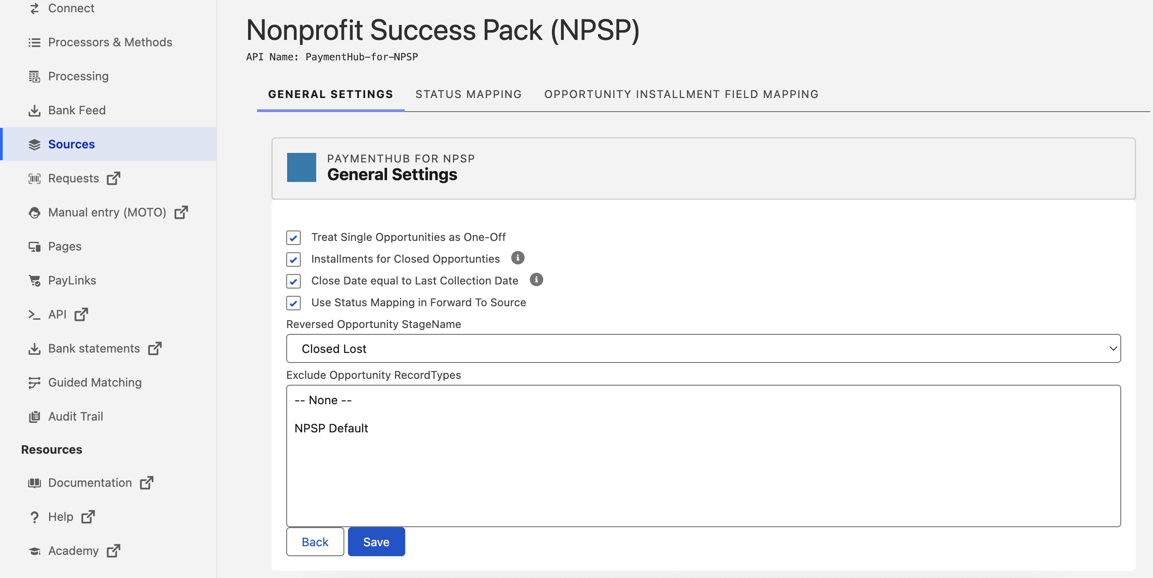1153x578 pixels.
Task: Click the Audit Trail icon
Action: click(35, 416)
